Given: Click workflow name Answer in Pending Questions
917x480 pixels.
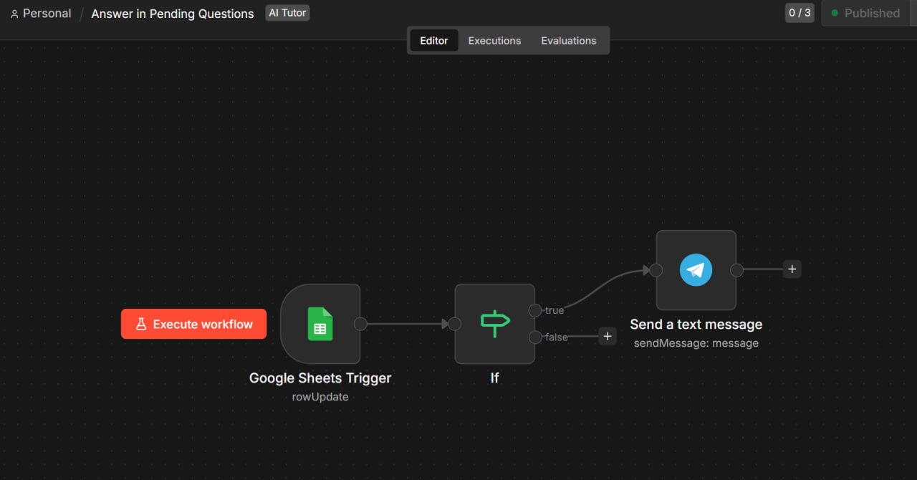Looking at the screenshot, I should tap(173, 14).
